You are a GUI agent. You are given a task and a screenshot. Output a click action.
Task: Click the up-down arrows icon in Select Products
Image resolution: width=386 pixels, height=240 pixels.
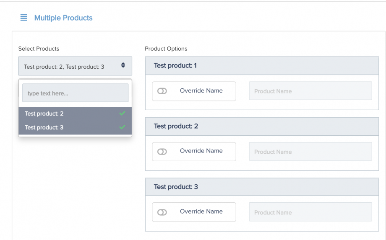pos(123,65)
